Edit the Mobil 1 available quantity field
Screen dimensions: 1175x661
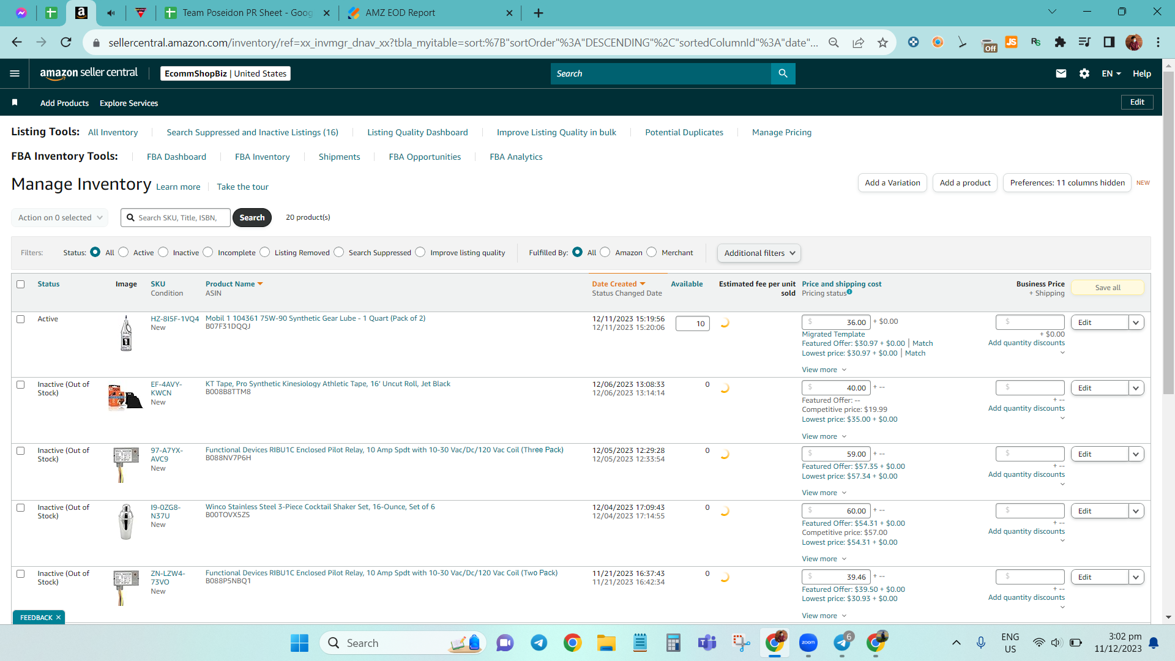tap(692, 323)
